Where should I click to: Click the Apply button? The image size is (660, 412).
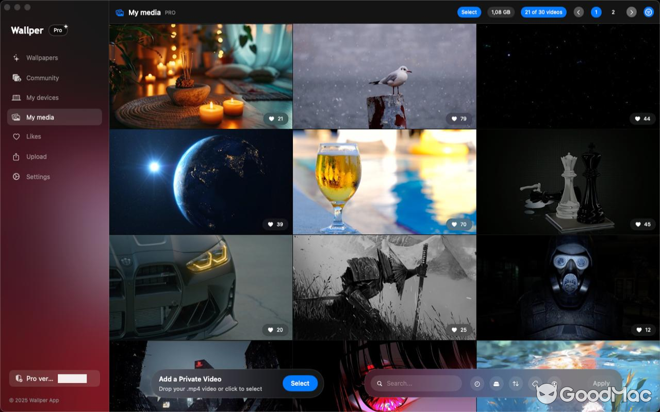(x=601, y=383)
